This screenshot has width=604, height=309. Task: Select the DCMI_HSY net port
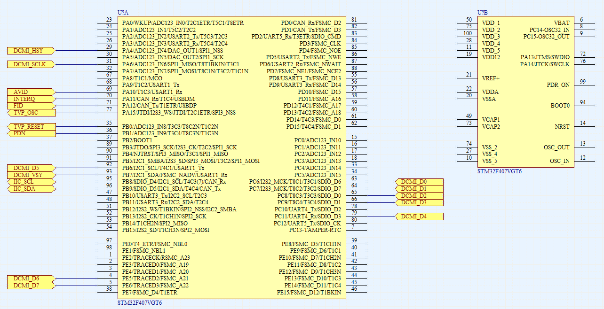[32, 51]
